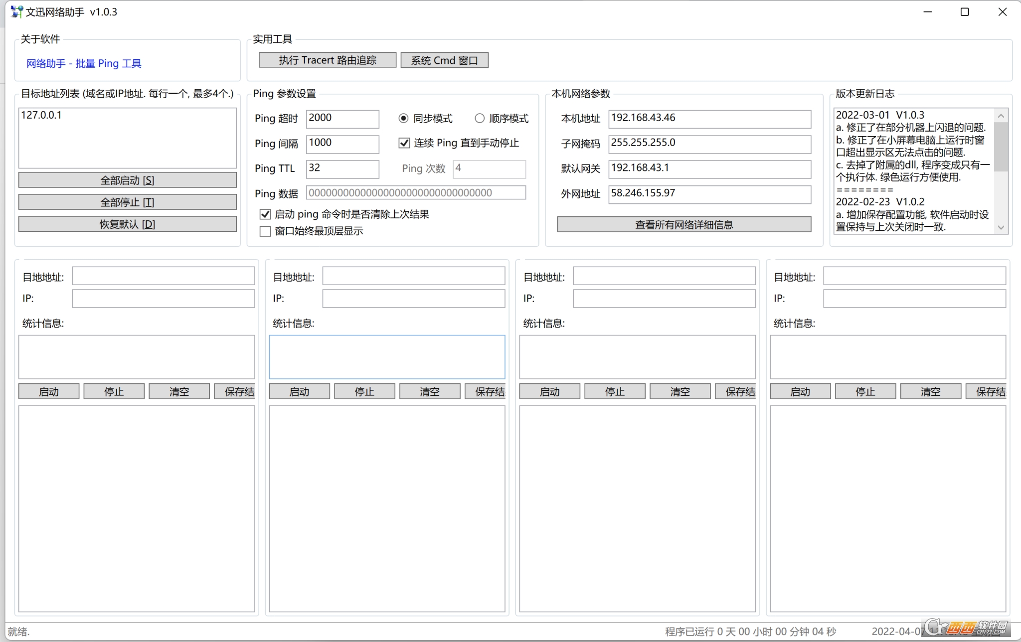Click 全部停止 [T] button
Screen dimensions: 1021x642
127,202
